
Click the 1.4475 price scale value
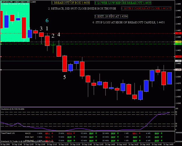tap(178, 17)
